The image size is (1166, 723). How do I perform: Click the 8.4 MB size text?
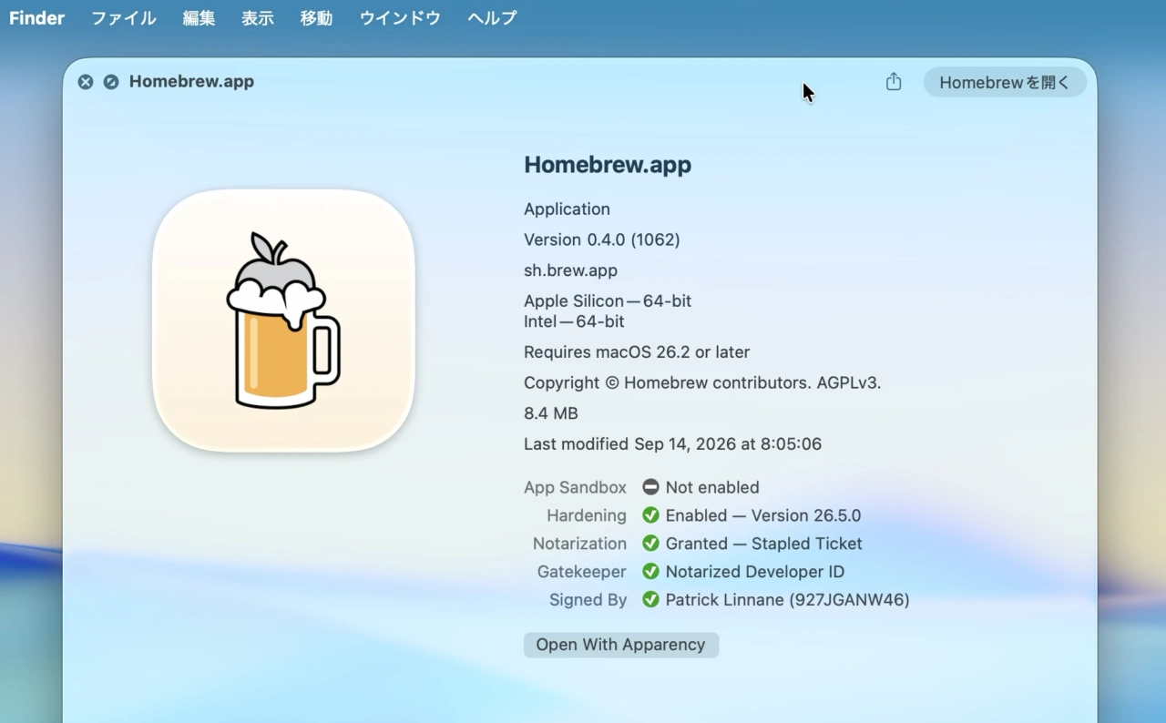click(551, 413)
